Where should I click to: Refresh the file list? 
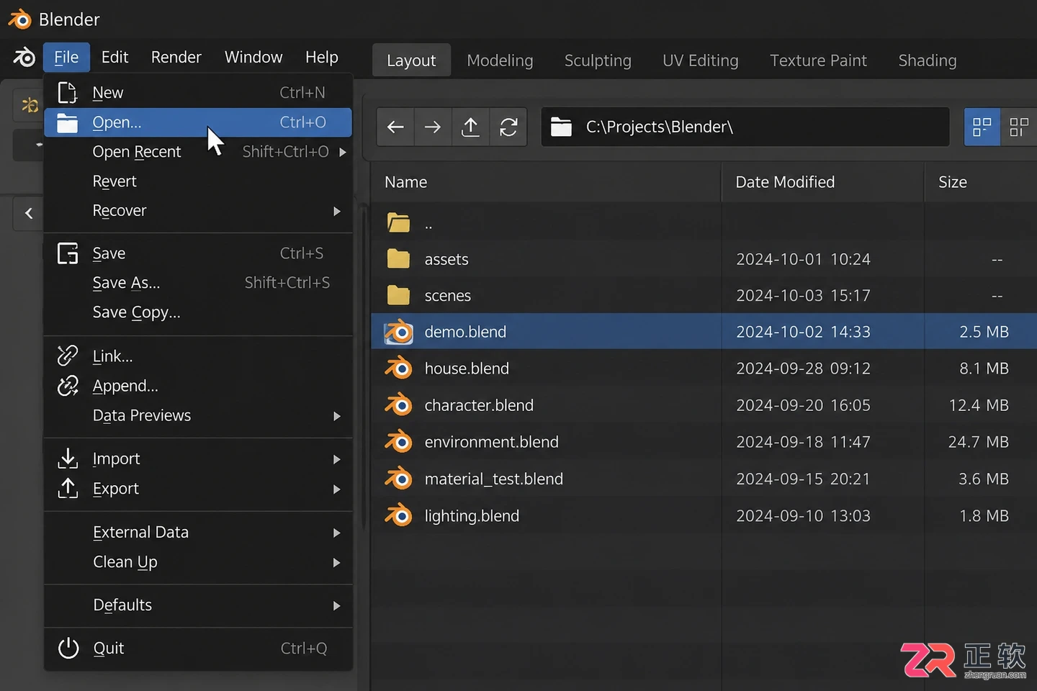click(508, 127)
